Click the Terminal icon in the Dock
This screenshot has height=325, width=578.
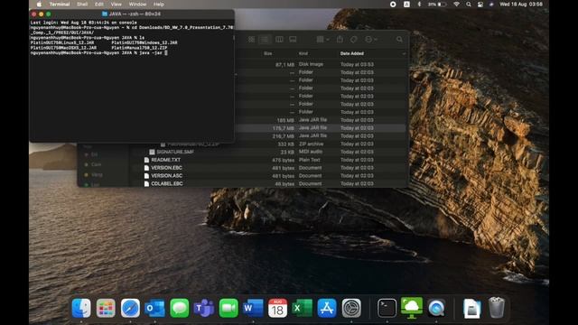387,308
